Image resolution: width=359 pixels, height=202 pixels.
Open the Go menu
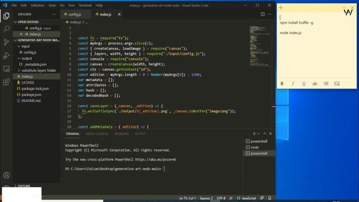pyautogui.click(x=62, y=5)
